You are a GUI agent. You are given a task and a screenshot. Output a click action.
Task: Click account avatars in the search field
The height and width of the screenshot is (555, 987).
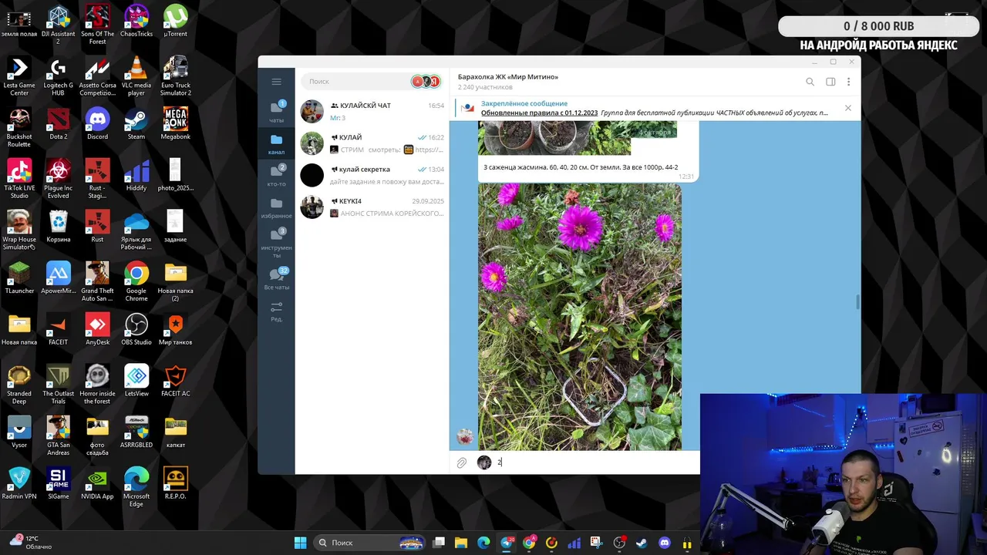click(426, 81)
